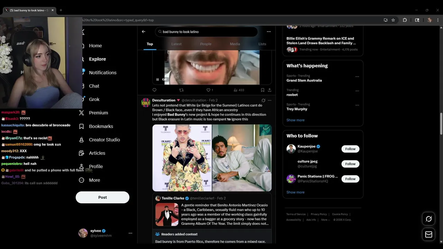Go to Home in sidebar
The image size is (443, 249).
point(91,46)
